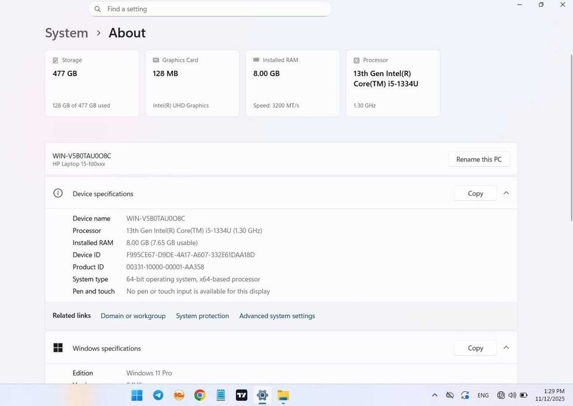Click the battery status tray icon
573x406 pixels.
pos(524,395)
